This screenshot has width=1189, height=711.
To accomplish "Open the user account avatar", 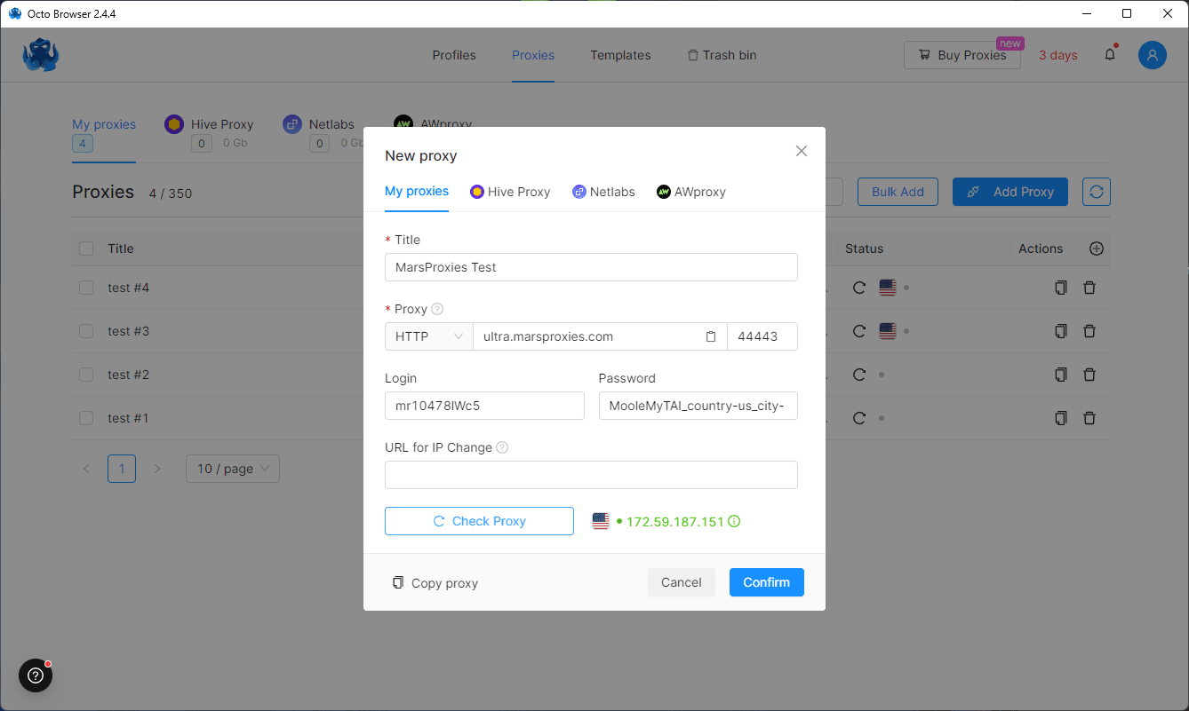I will coord(1153,55).
